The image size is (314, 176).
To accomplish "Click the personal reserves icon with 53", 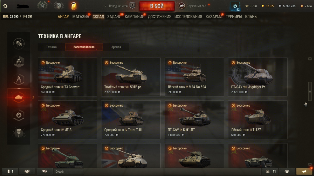I will 235,6.
